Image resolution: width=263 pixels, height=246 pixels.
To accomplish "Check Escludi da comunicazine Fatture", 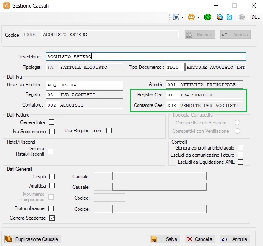I will [240, 155].
